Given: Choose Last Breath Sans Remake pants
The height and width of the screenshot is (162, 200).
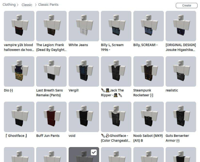Looking at the screenshot, I should pyautogui.click(x=52, y=71).
